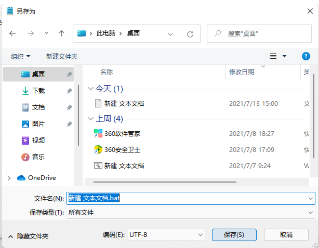Screen dimensions: 319x248
Task: Refresh the 桌面 folder listing
Action: click(x=190, y=34)
